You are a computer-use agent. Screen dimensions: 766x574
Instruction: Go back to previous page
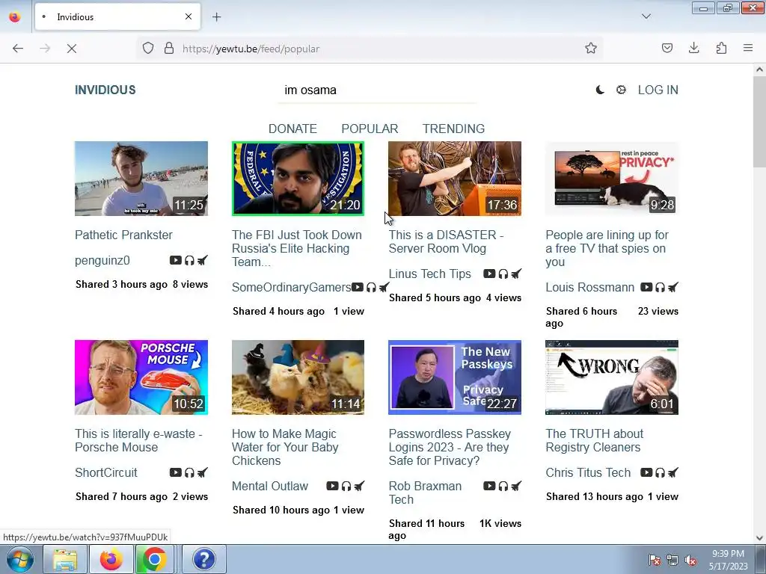[x=18, y=49]
